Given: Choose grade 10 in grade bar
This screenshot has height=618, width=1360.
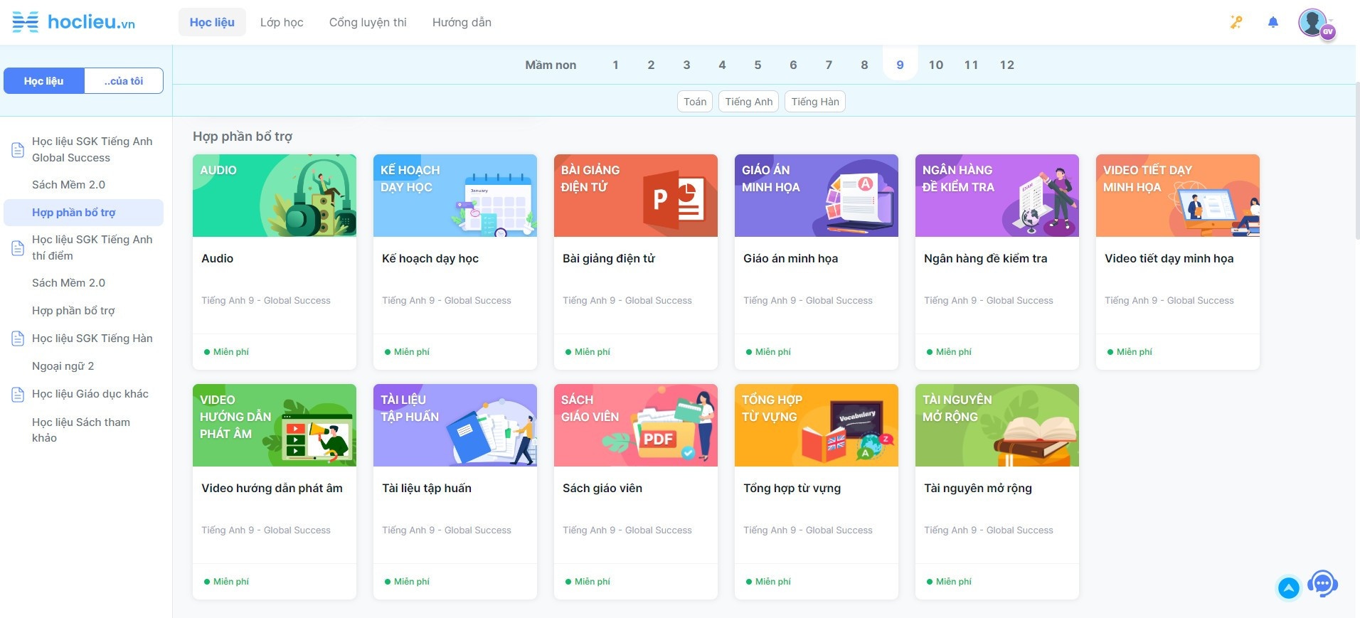Looking at the screenshot, I should point(935,65).
